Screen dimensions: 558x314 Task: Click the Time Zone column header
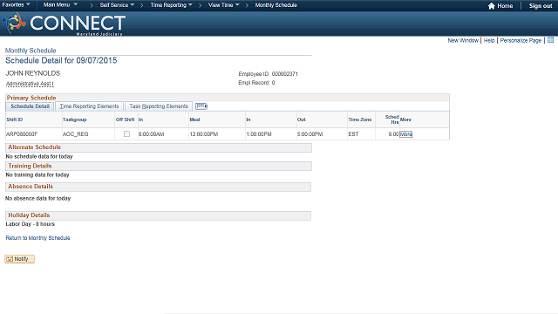click(x=360, y=119)
